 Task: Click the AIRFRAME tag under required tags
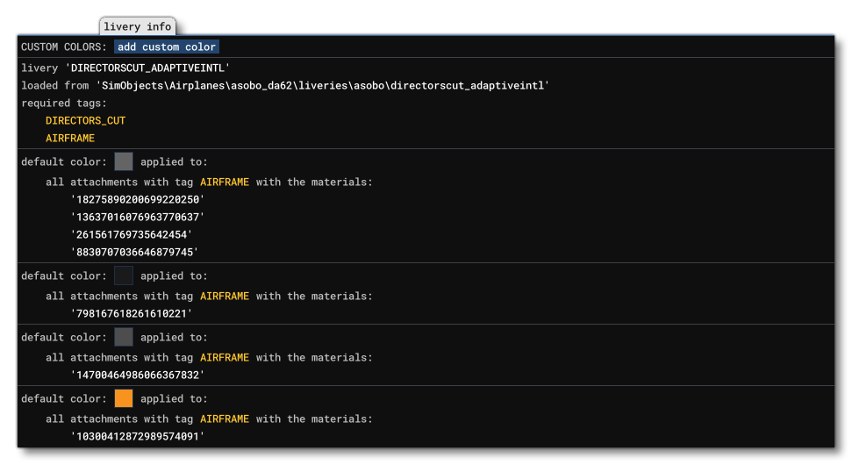pyautogui.click(x=70, y=138)
